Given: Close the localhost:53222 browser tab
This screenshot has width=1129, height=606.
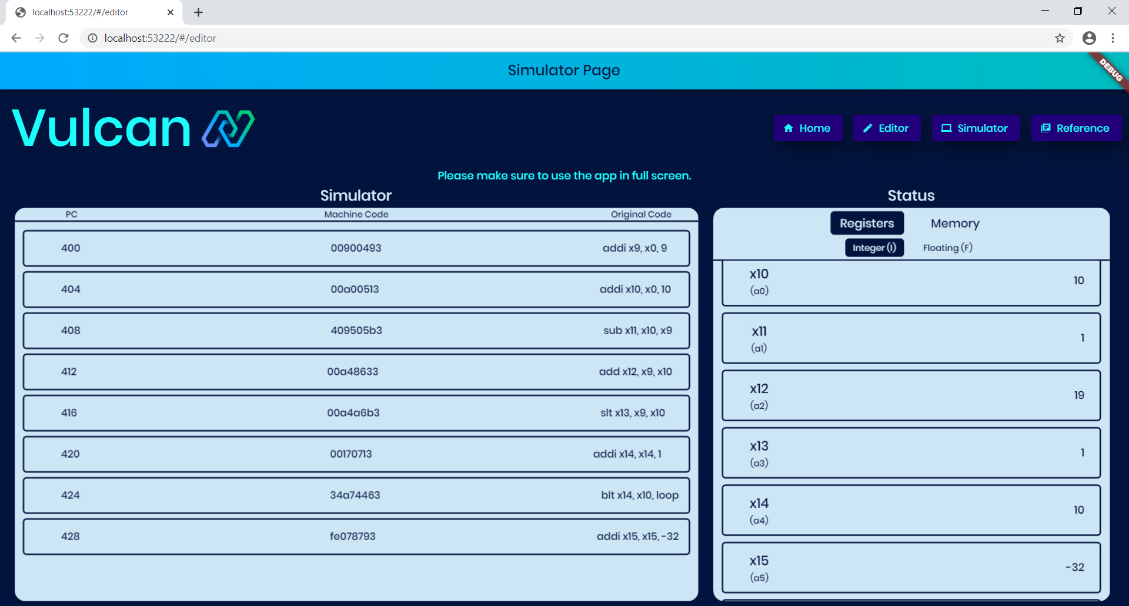Looking at the screenshot, I should tap(171, 12).
